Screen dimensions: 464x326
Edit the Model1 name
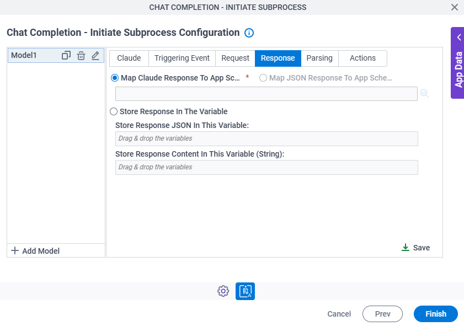(95, 56)
